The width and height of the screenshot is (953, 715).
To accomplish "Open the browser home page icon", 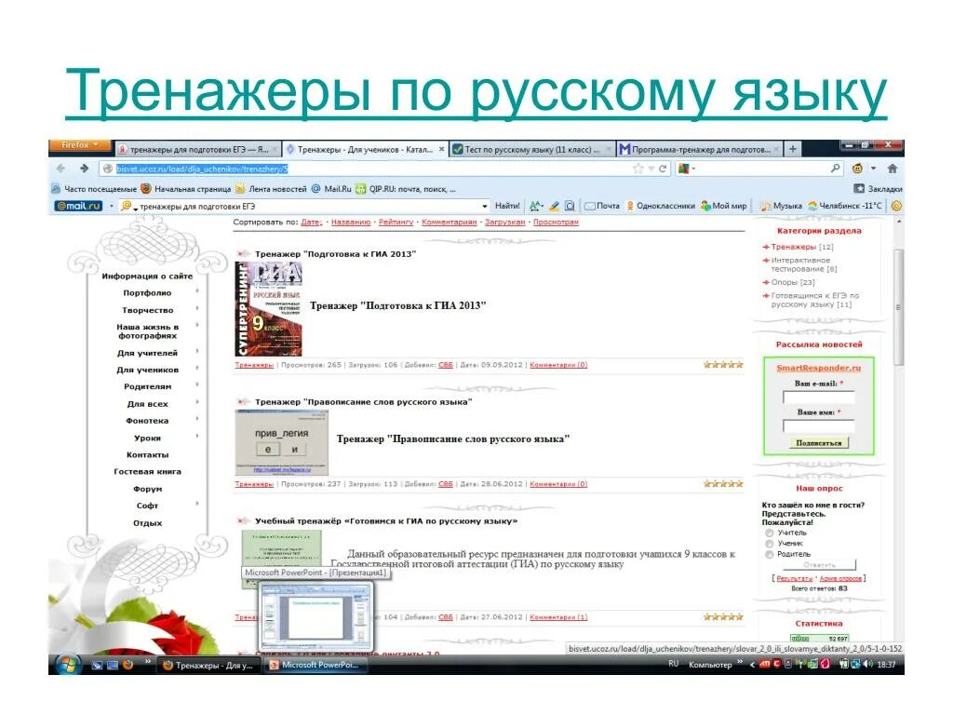I will [x=893, y=169].
